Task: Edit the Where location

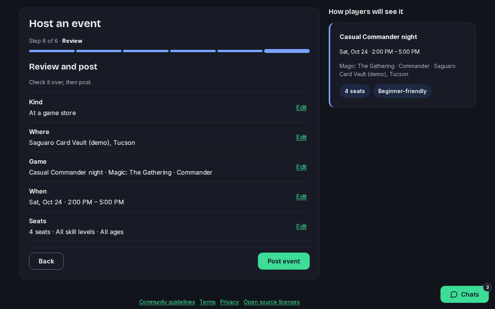Action: tap(301, 137)
